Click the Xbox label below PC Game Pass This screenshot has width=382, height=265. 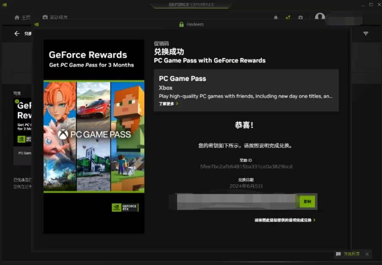(166, 88)
